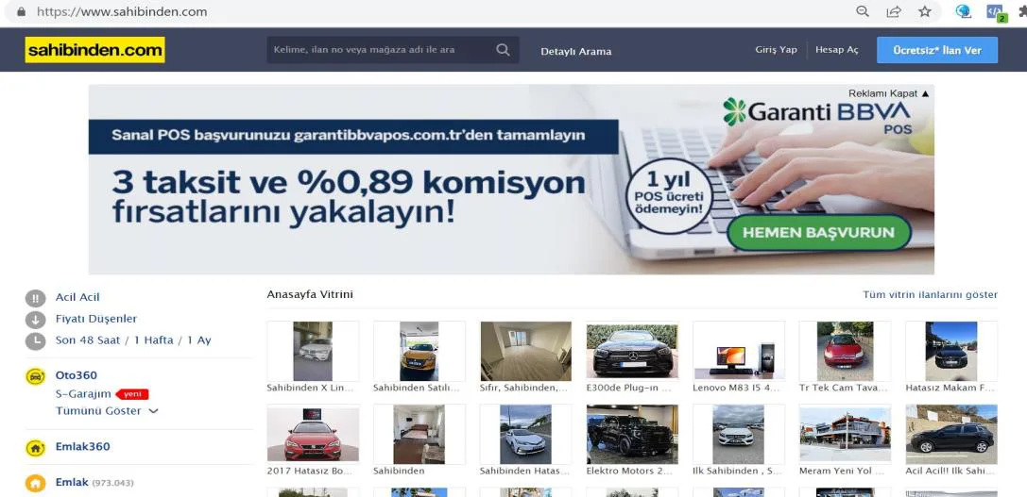Open the 2017 Hatasız Bo... red car listing
The height and width of the screenshot is (497, 1027).
313,434
